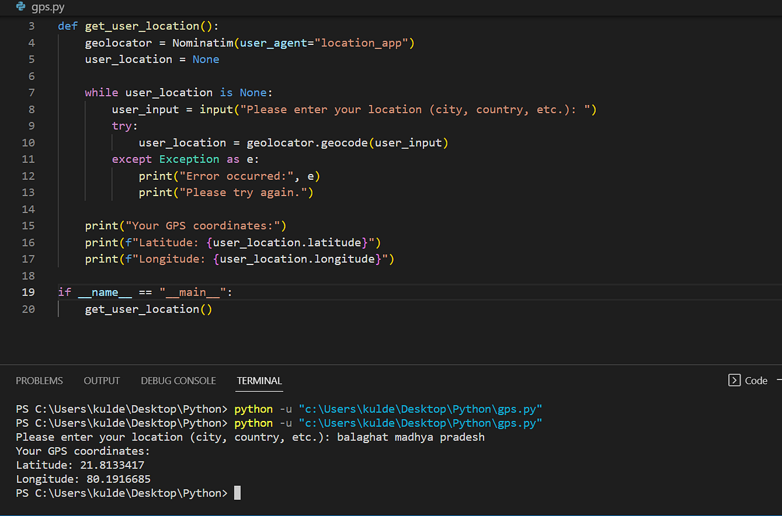This screenshot has height=516, width=782.
Task: Switch to the PROBLEMS panel tab
Action: coord(39,380)
